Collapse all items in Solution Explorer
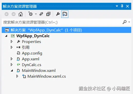Screen dimensions: 133x94 click(49, 14)
